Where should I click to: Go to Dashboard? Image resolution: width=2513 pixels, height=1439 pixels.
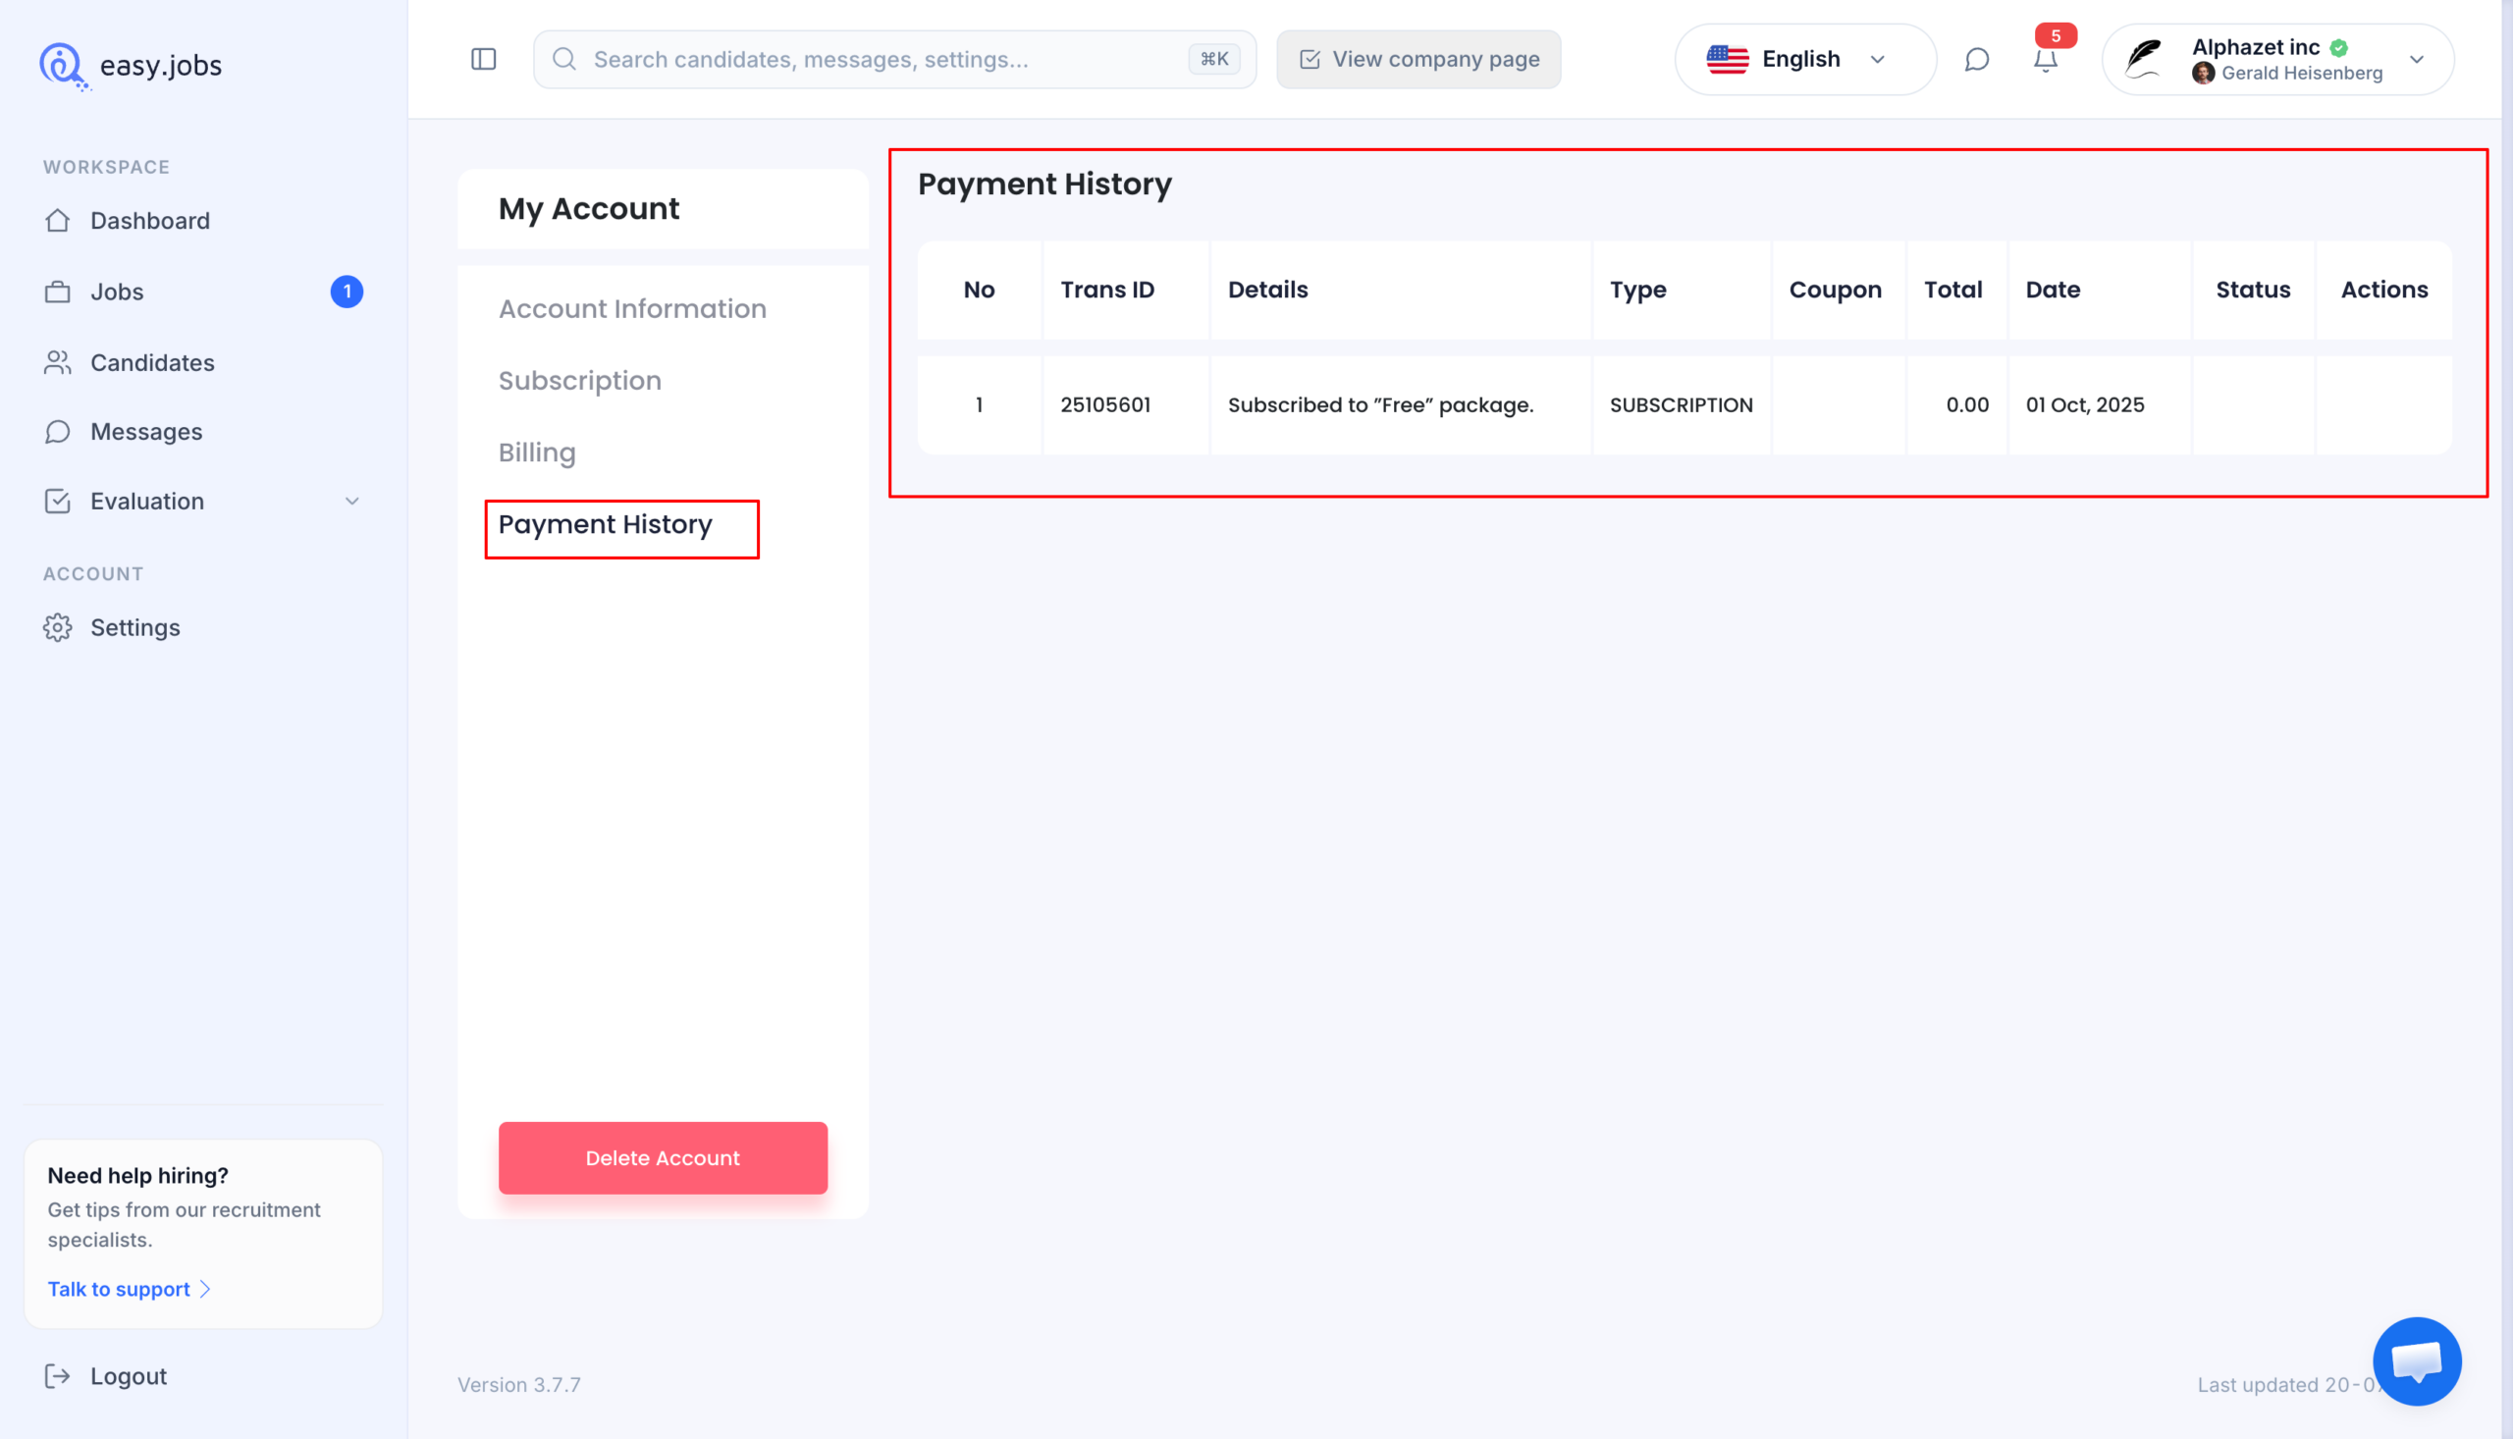pos(149,221)
